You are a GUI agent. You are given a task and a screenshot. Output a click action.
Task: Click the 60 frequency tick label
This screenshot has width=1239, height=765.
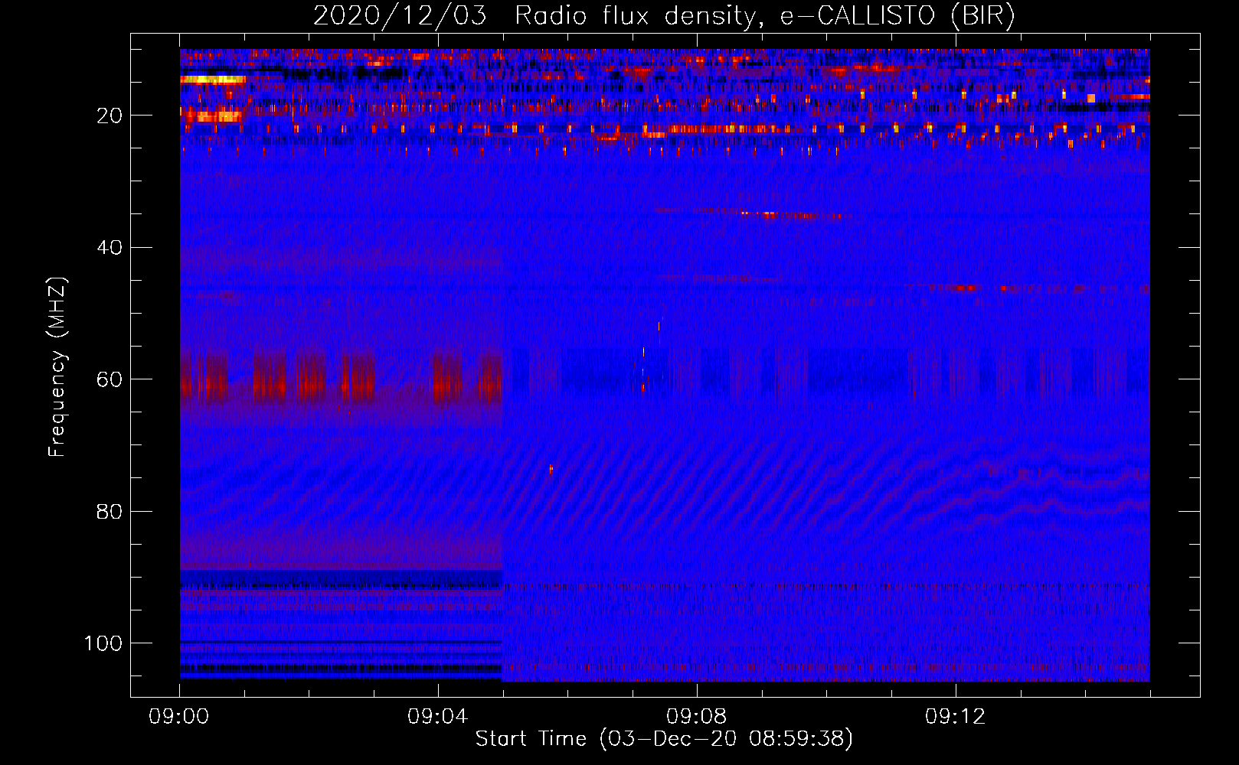click(x=110, y=379)
